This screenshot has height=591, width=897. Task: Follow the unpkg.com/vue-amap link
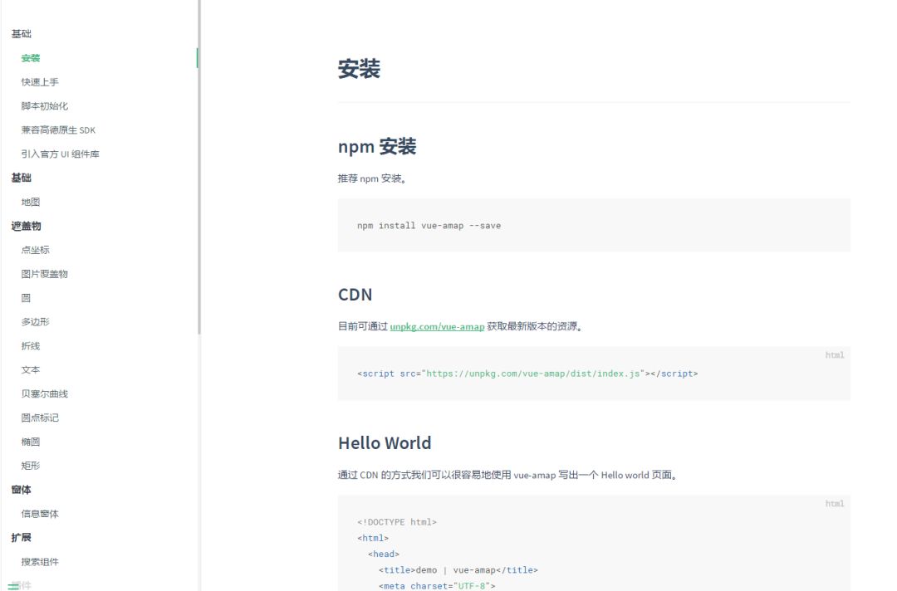(x=437, y=327)
